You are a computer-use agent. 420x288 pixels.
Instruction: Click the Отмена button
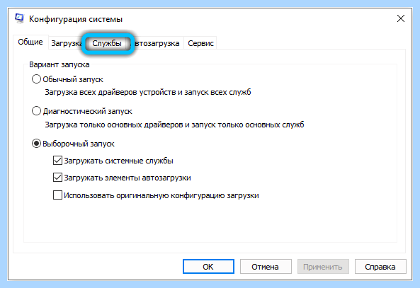[x=266, y=267]
